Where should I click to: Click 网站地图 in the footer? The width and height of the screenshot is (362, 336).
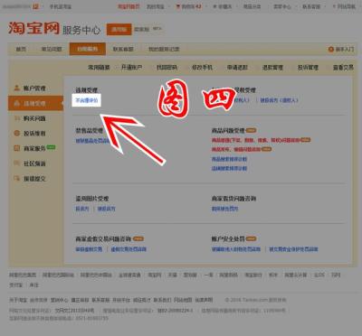tap(183, 300)
